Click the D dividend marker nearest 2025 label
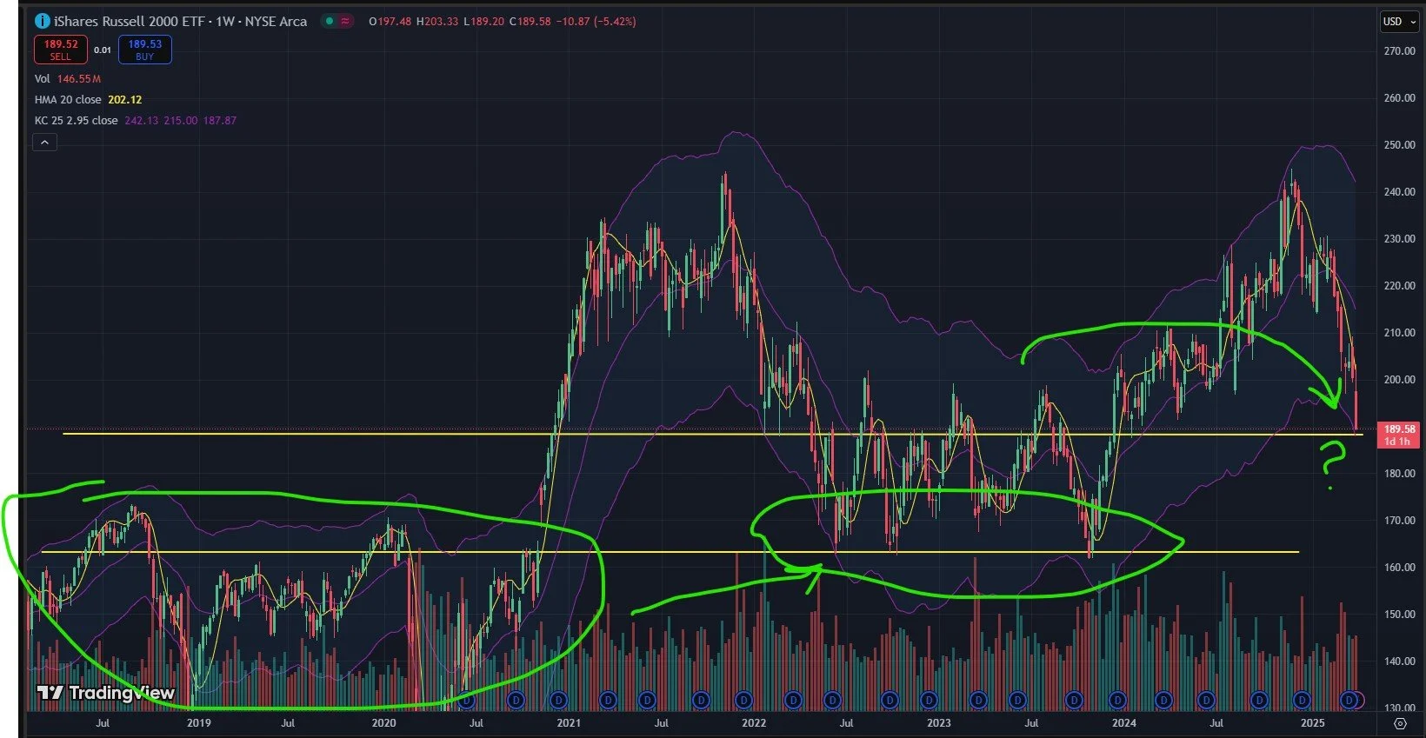Viewport: 1426px width, 738px height. (1302, 700)
